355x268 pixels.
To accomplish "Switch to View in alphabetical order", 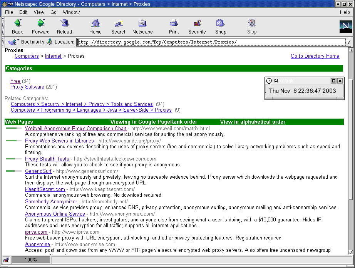I will coord(253,122).
